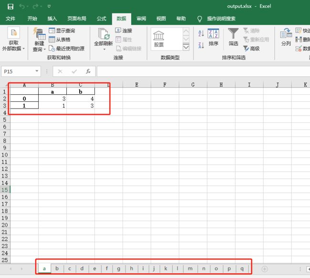310x278 pixels.
Task: Click 显示查询 button
Action: click(62, 30)
